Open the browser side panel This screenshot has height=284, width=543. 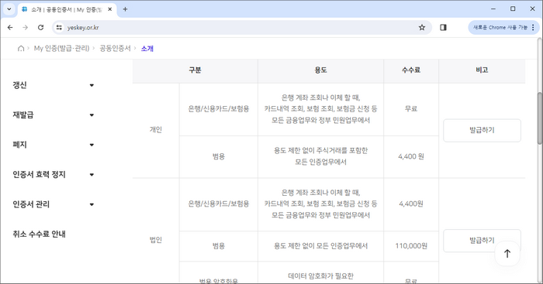point(443,27)
